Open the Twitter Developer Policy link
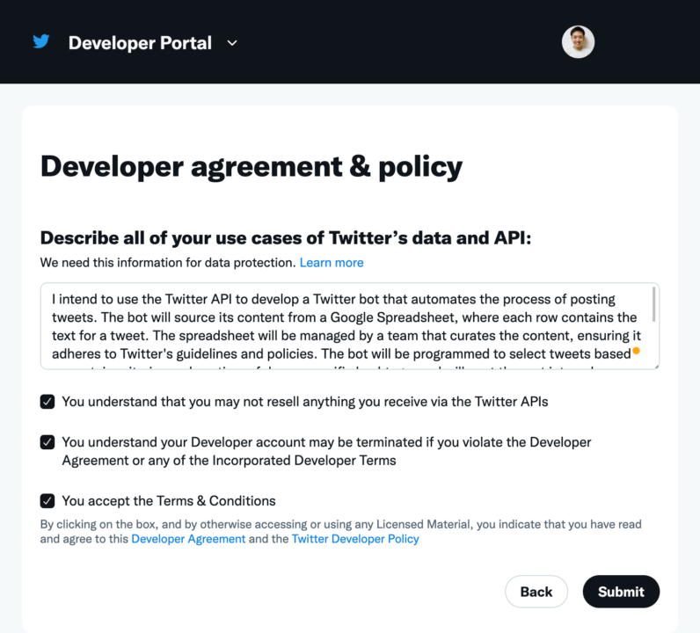Image resolution: width=700 pixels, height=633 pixels. pos(355,539)
